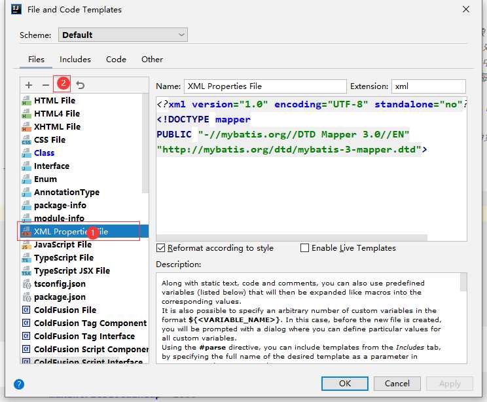Select the HTML4 File template name
Image resolution: width=487 pixels, height=402 pixels.
point(57,114)
